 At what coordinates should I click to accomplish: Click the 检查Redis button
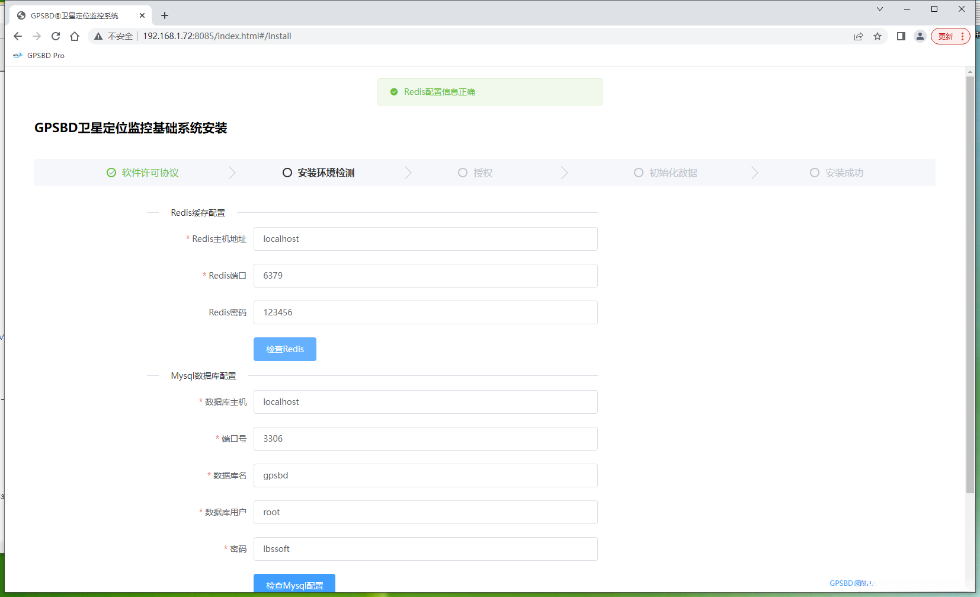point(285,349)
